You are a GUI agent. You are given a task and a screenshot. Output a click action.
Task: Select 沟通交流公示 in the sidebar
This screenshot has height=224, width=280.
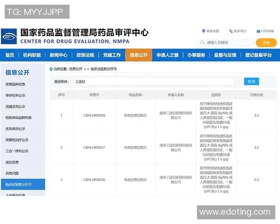(15, 107)
